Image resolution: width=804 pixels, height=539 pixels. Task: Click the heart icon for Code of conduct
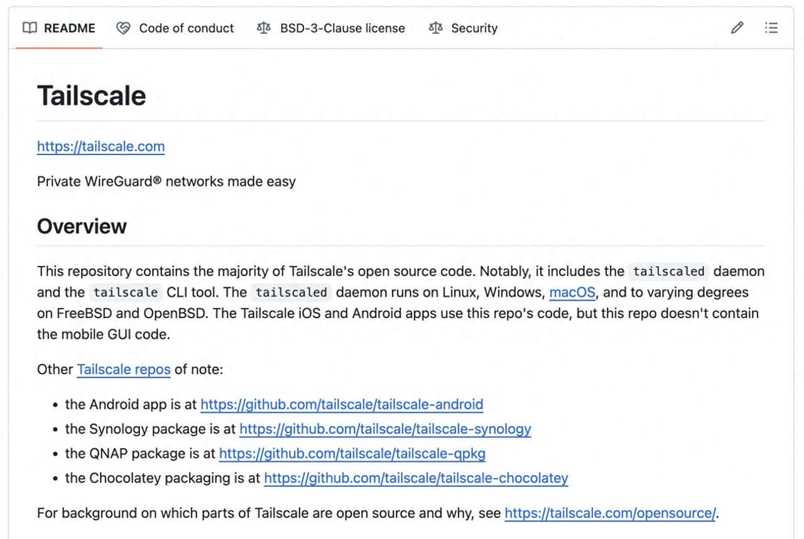pyautogui.click(x=124, y=28)
